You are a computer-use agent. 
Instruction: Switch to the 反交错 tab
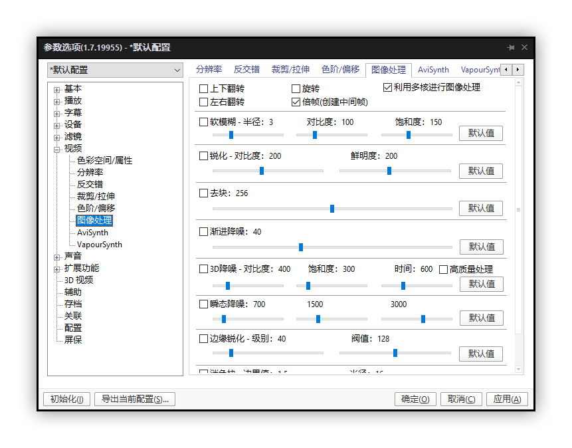246,70
